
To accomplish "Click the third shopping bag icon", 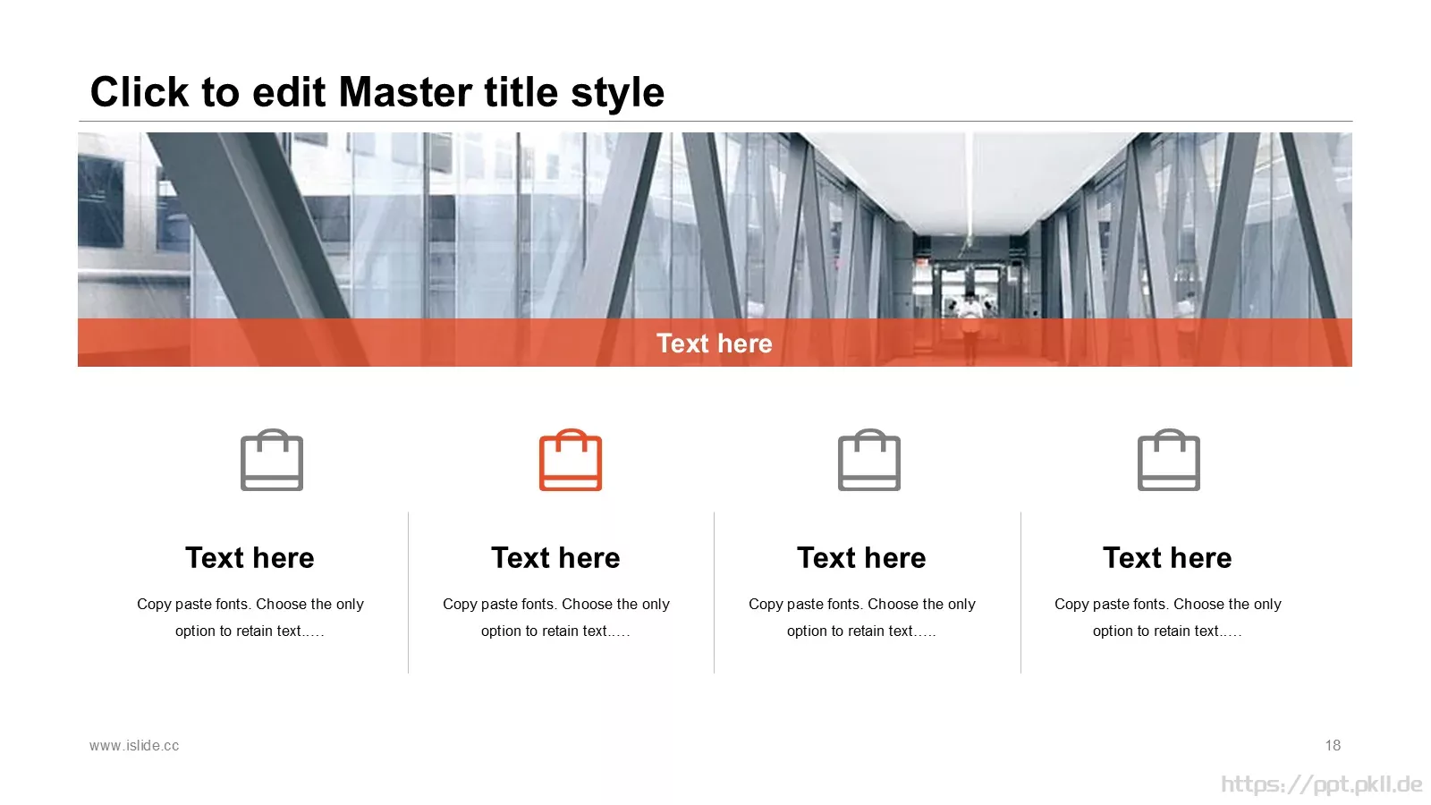I will pos(869,460).
